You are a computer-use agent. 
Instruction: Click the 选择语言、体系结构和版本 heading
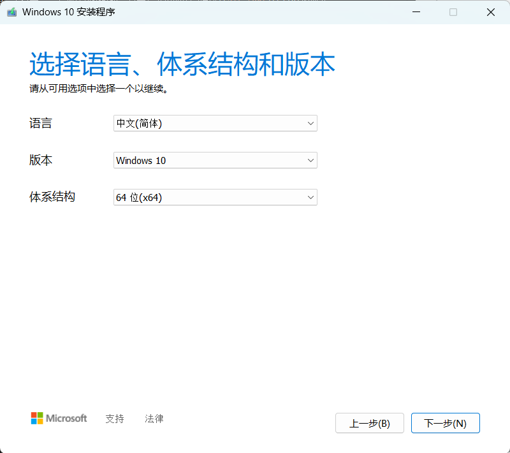tap(182, 65)
